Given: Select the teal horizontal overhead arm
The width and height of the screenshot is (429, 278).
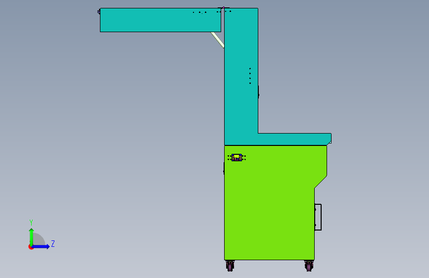Looking at the screenshot, I should point(160,20).
